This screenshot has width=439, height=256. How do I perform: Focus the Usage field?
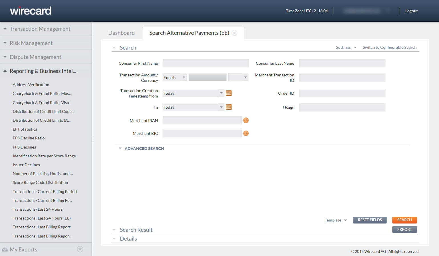tap(342, 107)
